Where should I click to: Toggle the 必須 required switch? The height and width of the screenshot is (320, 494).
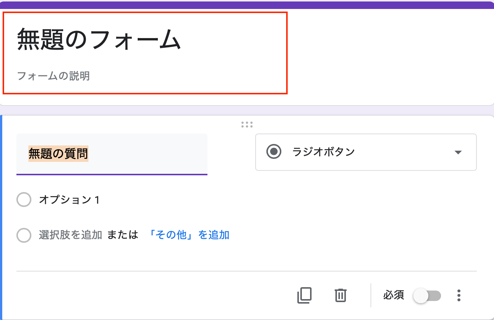427,296
